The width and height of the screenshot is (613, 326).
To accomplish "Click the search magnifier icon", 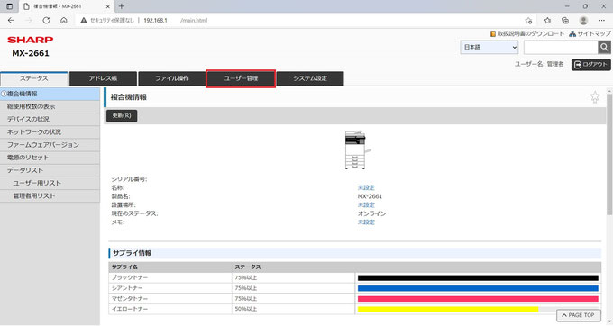I will 604,47.
